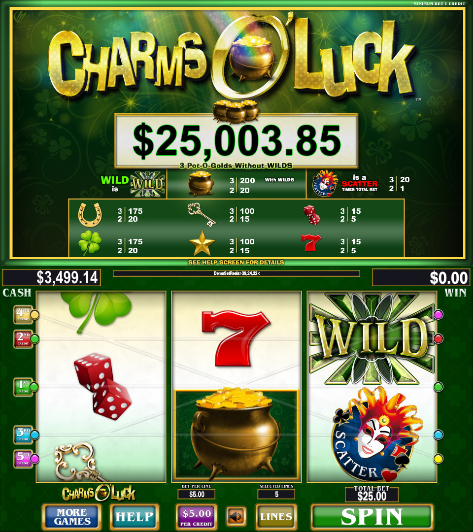This screenshot has width=473, height=532.
Task: Click the magenta payline dot right side
Action: click(439, 314)
